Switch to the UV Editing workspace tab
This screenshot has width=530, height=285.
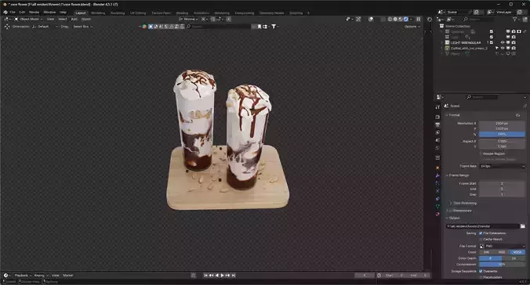pos(138,13)
